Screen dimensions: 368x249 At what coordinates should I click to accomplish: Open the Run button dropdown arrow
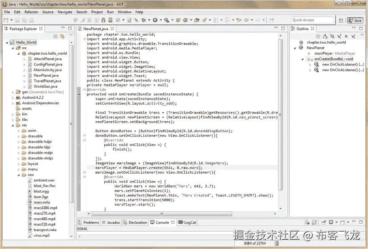[x=160, y=20]
